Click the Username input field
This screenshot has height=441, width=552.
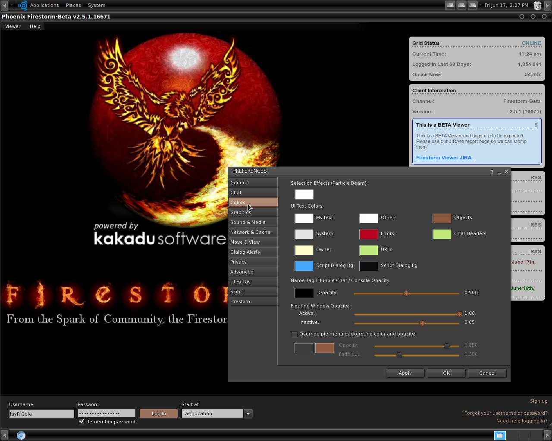pyautogui.click(x=41, y=413)
